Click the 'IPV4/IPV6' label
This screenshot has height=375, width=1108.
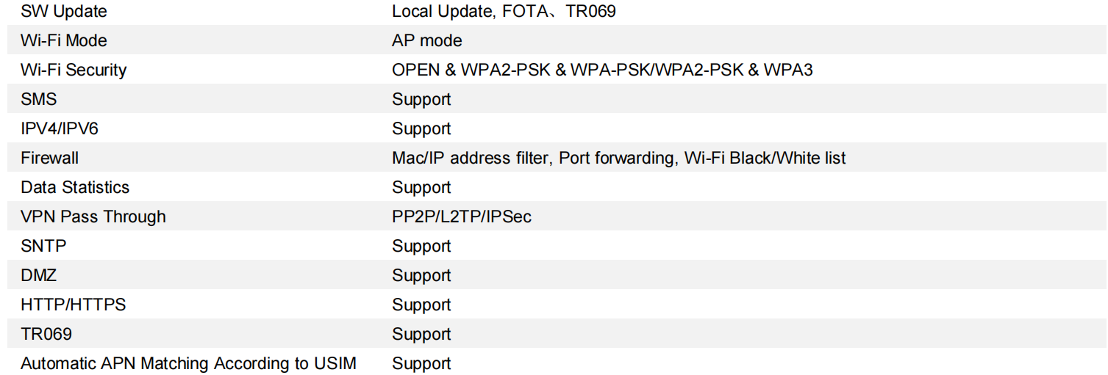pyautogui.click(x=59, y=128)
